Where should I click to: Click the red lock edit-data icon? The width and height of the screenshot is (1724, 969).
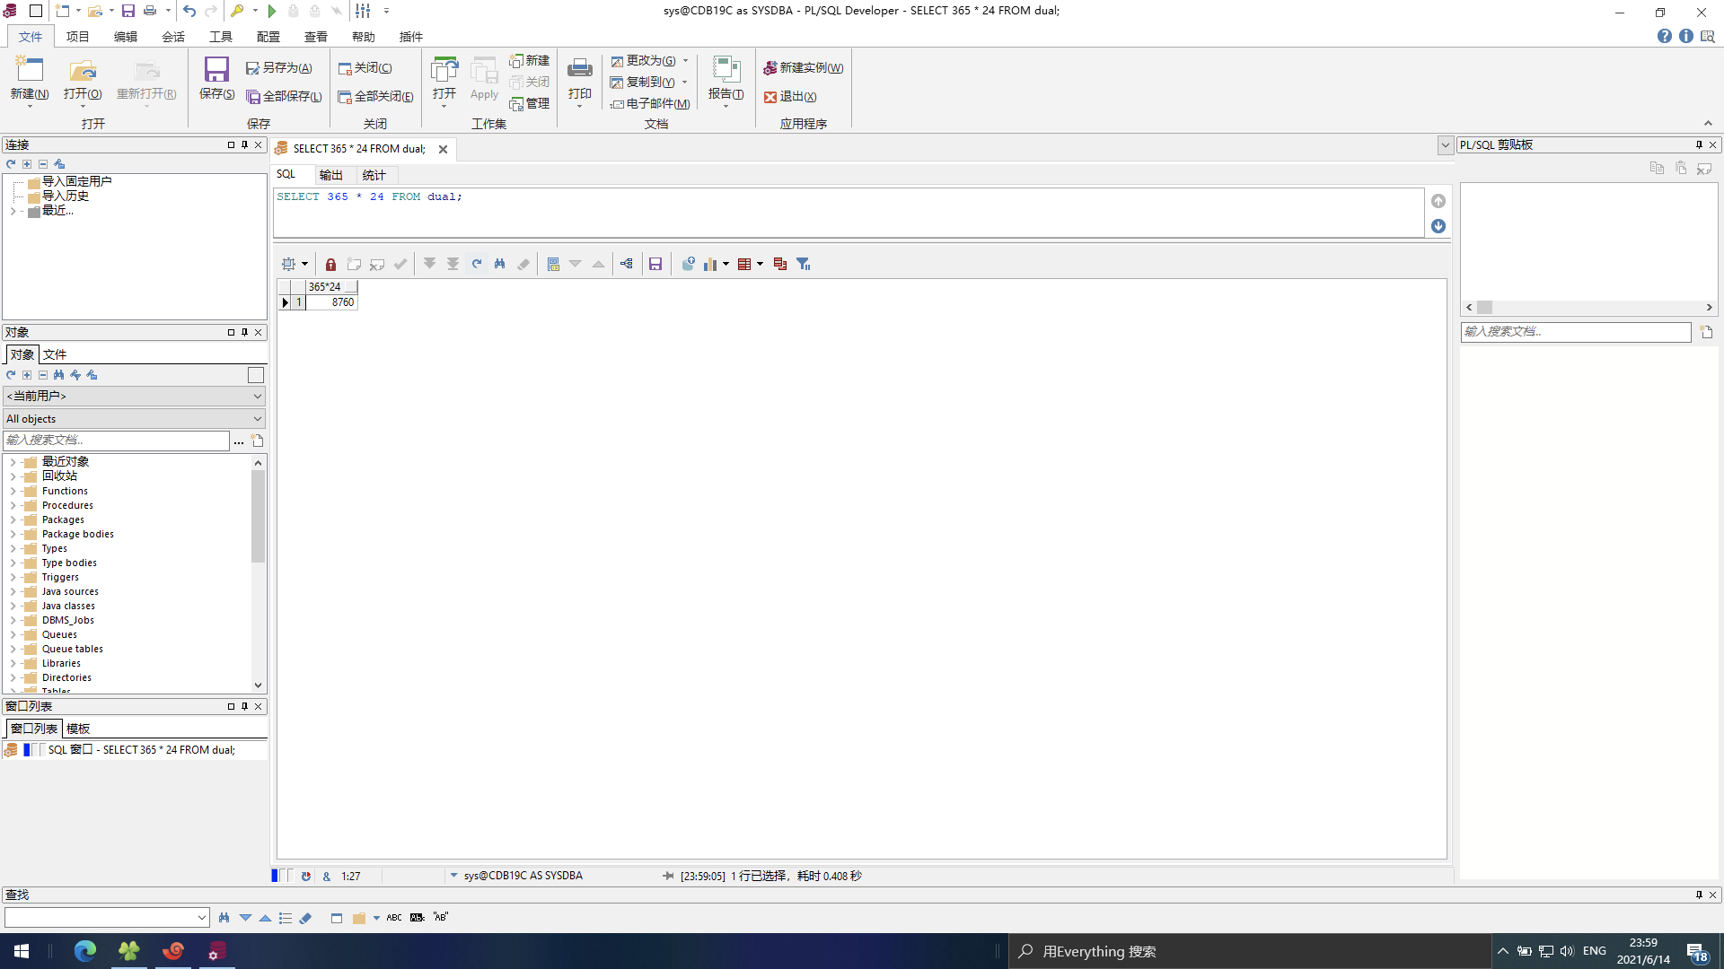(330, 264)
